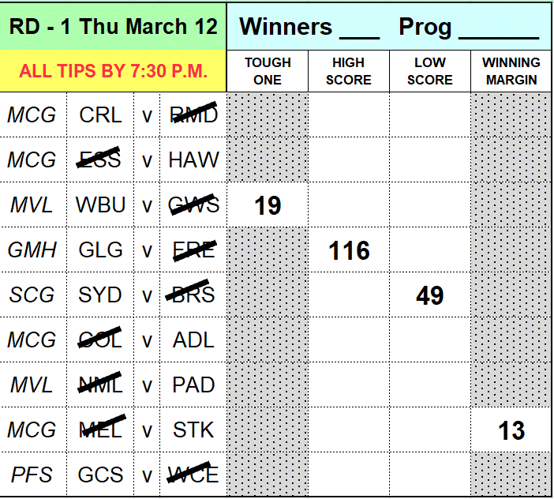Click the Prog blank field
554x499 pixels.
(497, 28)
